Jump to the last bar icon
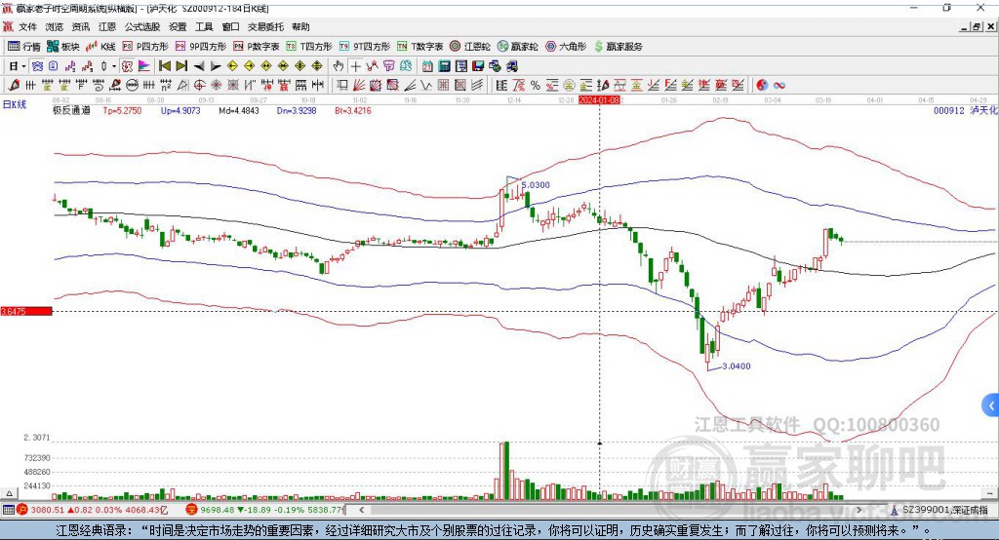This screenshot has width=999, height=540. click(181, 66)
